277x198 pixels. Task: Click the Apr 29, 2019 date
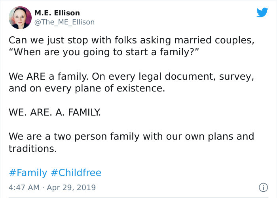[71, 188]
